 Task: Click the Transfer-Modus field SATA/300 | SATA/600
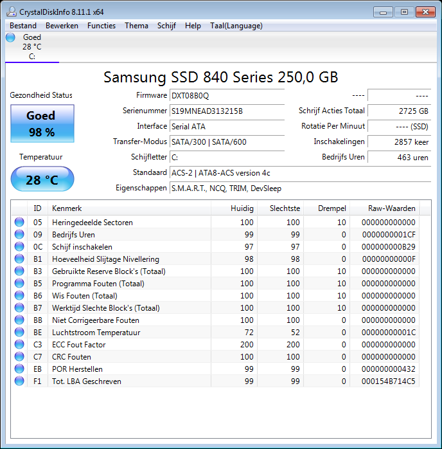[x=227, y=142]
